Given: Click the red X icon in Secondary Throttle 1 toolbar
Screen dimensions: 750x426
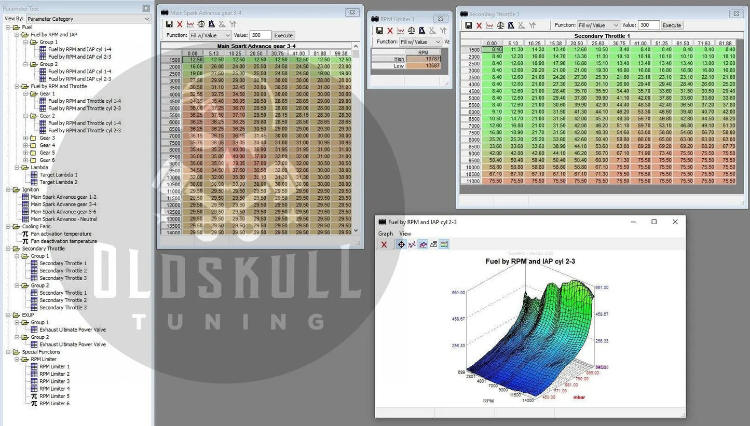Looking at the screenshot, I should point(479,25).
